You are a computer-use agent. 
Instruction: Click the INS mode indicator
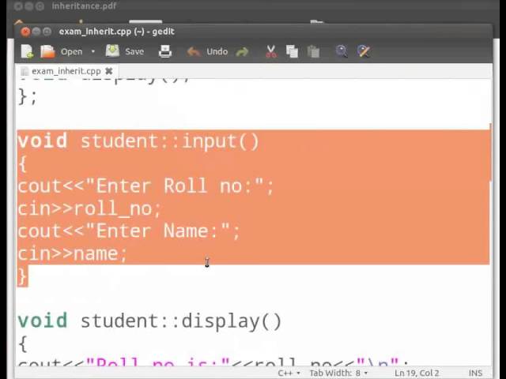(x=475, y=373)
